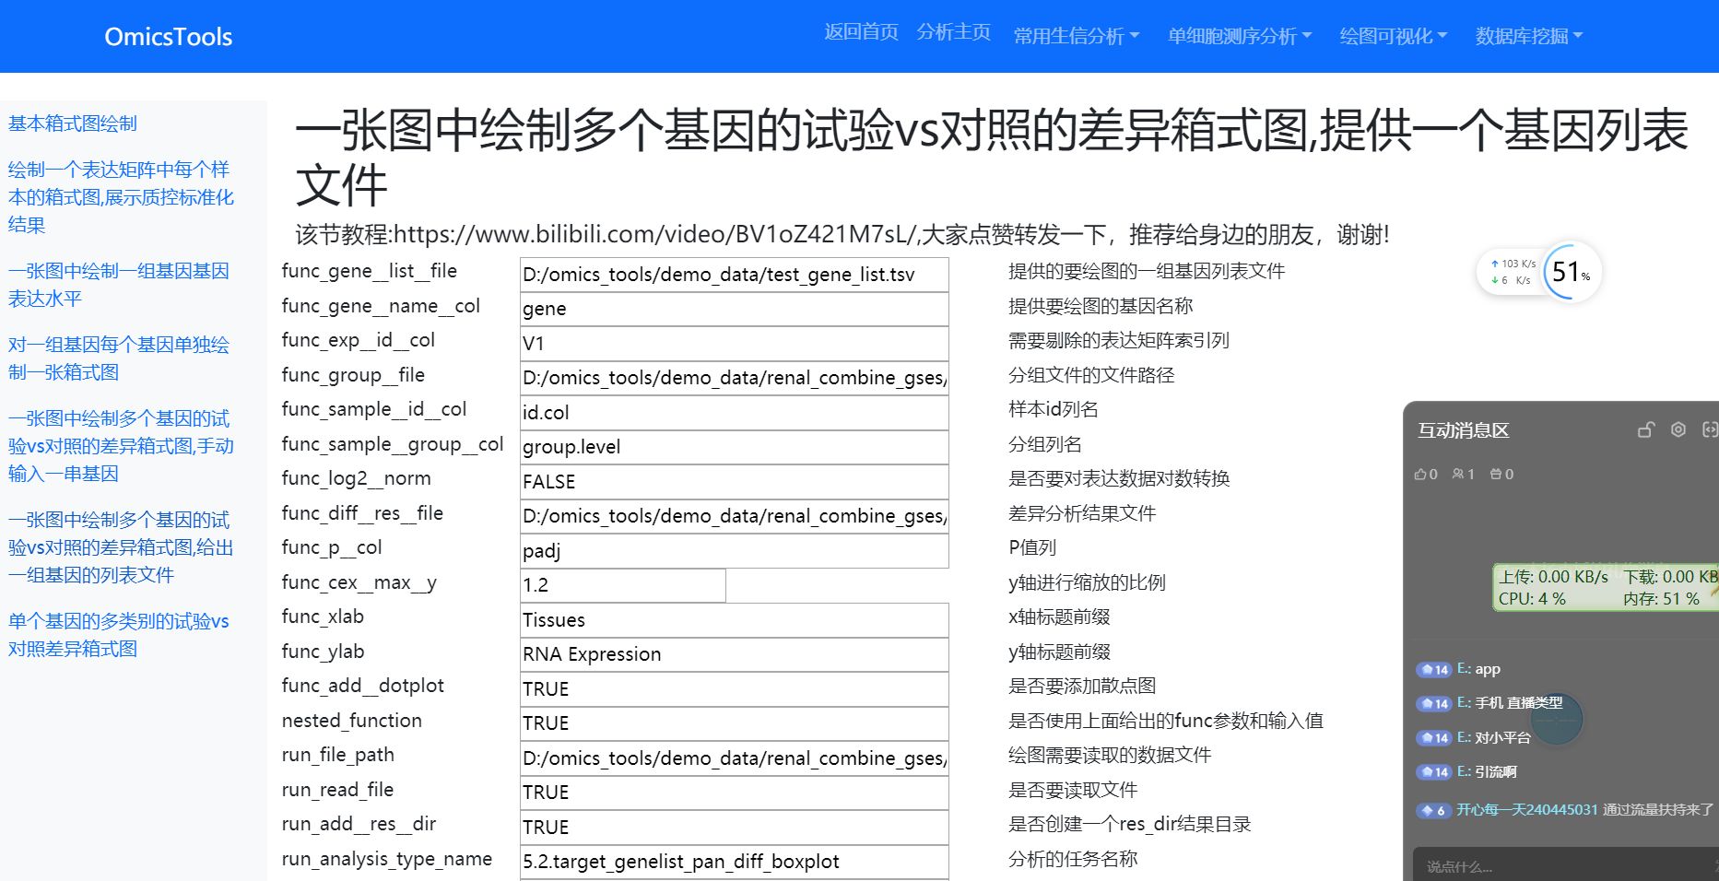Click the bracket icon beside 互动消息区 settings
1719x881 pixels.
(x=1710, y=429)
